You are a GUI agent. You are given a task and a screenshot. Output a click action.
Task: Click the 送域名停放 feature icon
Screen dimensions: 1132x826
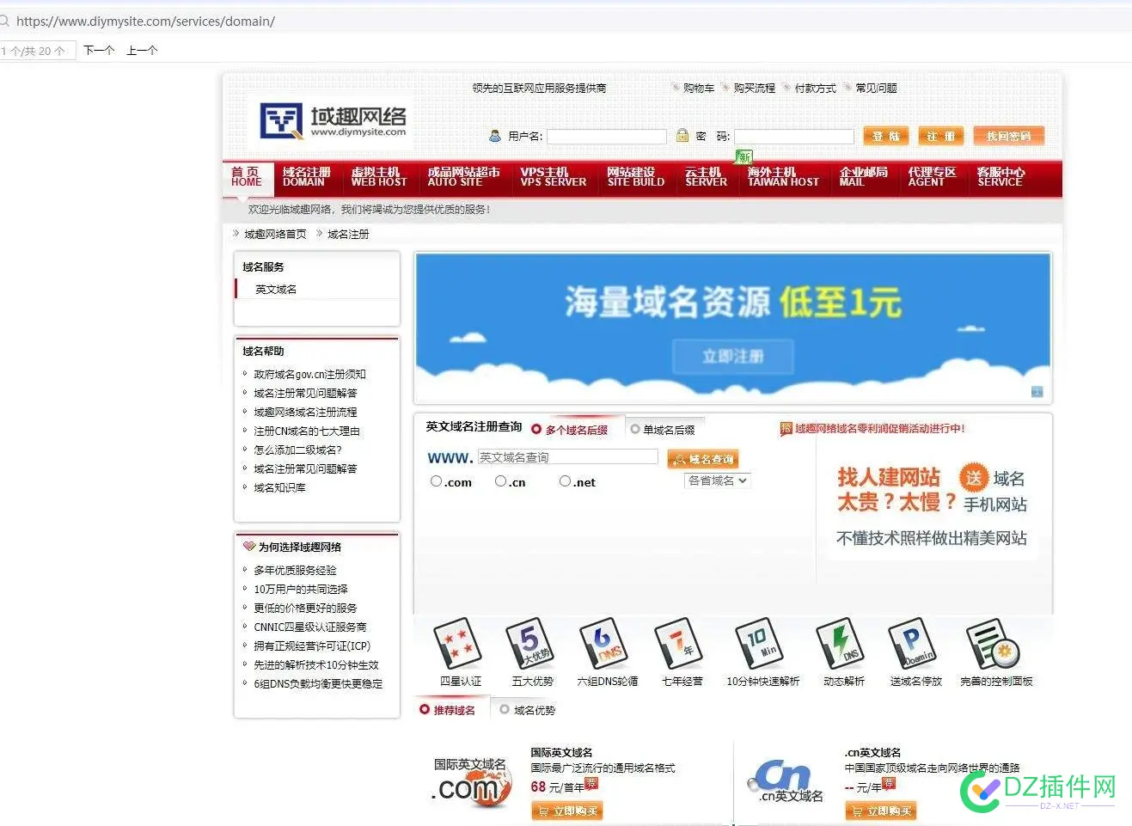912,643
